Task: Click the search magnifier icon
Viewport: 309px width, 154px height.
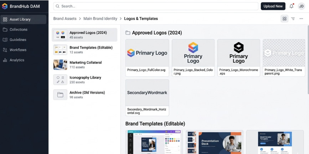Action: tap(57, 6)
